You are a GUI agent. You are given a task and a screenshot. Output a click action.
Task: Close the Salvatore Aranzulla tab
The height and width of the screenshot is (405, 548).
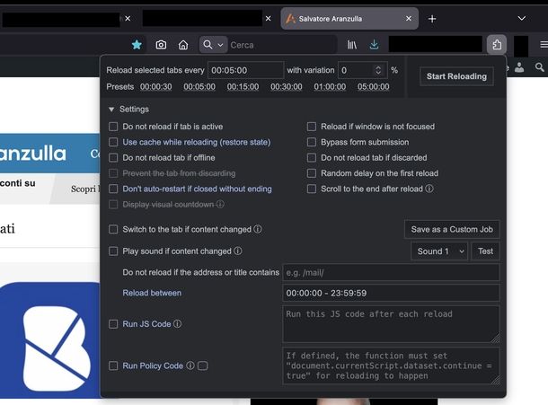[409, 19]
